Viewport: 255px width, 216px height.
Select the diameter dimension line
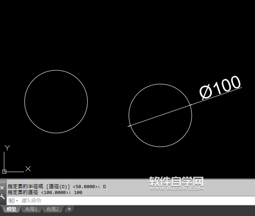[160, 116]
